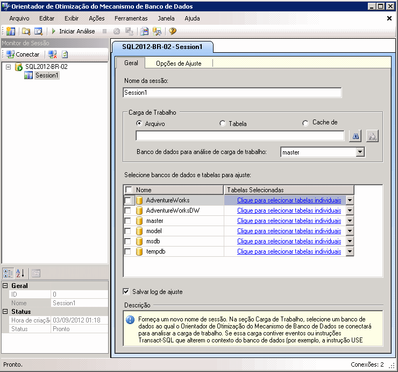This screenshot has width=398, height=372.
Task: Open the workload analysis database dropdown
Action: (360, 152)
